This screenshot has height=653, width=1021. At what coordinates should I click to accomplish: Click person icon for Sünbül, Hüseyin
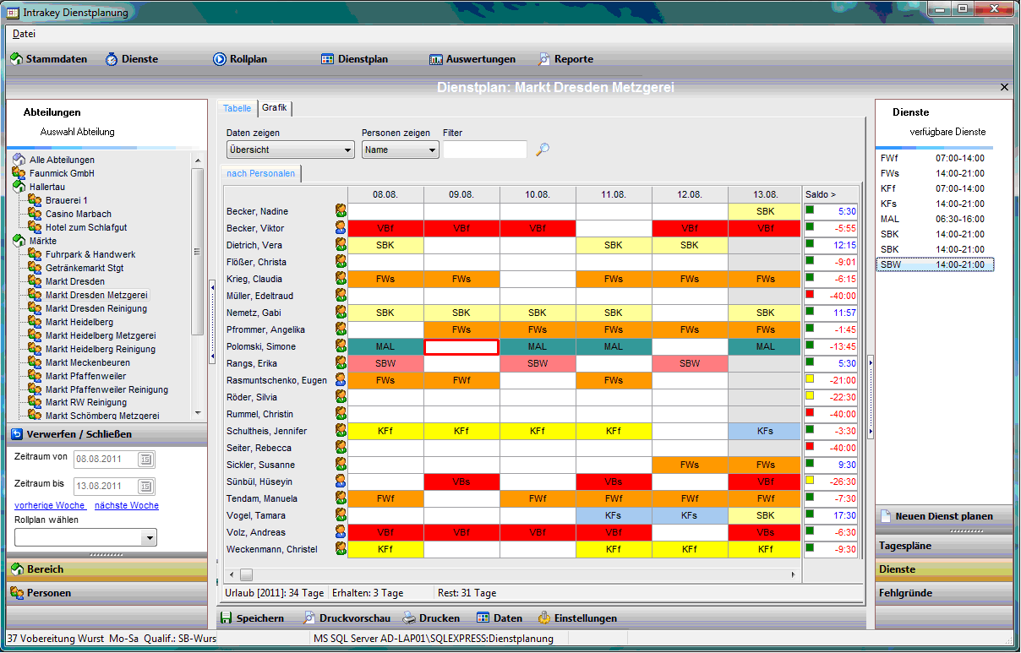[x=341, y=482]
